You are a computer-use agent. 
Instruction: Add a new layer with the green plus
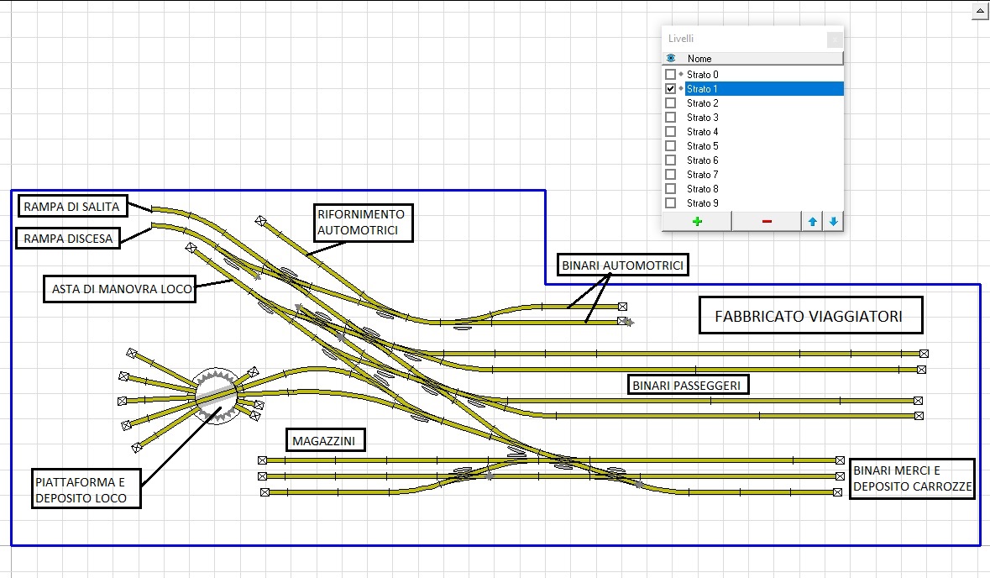click(x=697, y=221)
